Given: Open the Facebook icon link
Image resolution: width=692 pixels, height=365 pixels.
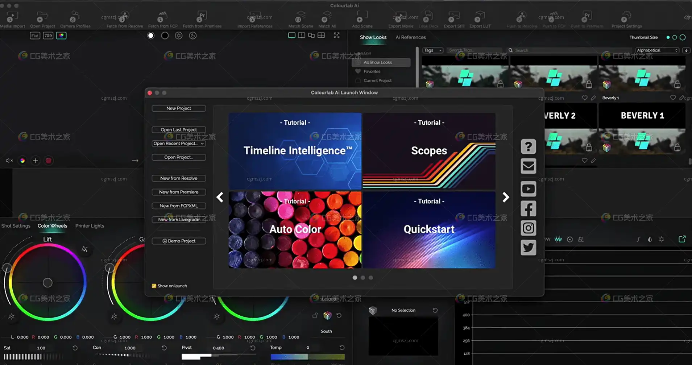Looking at the screenshot, I should (x=528, y=209).
